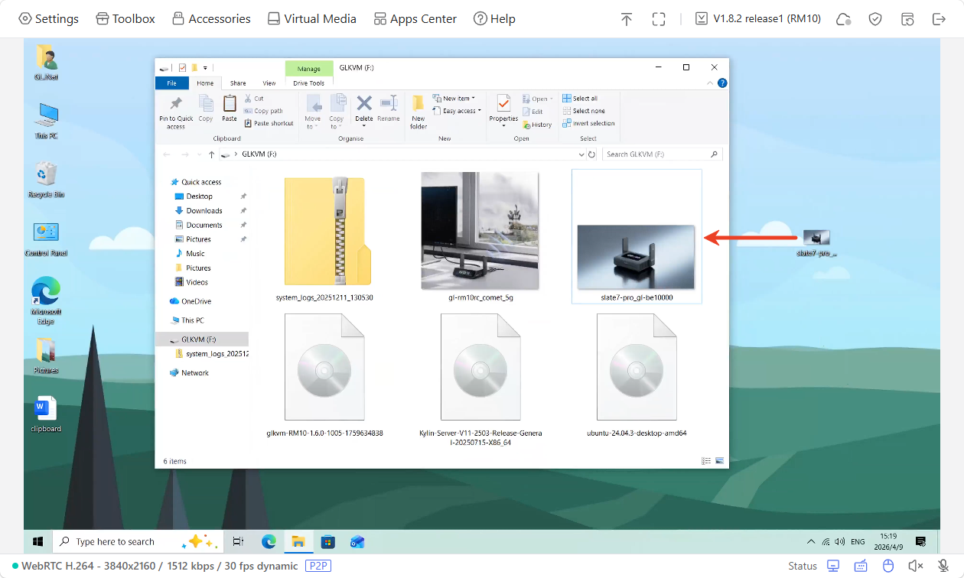This screenshot has height=578, width=964.
Task: Switch to the View tab in File Explorer
Action: pos(271,83)
